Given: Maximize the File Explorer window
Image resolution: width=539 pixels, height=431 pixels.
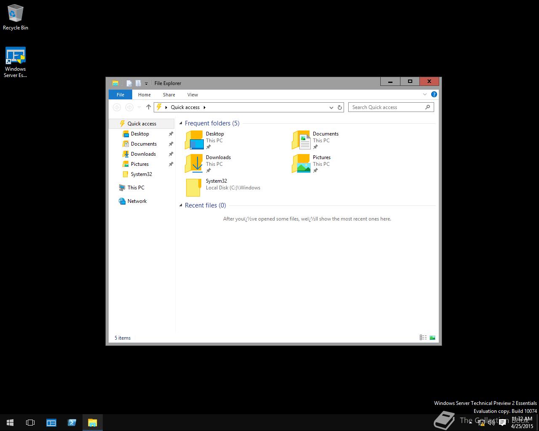Looking at the screenshot, I should pyautogui.click(x=410, y=82).
